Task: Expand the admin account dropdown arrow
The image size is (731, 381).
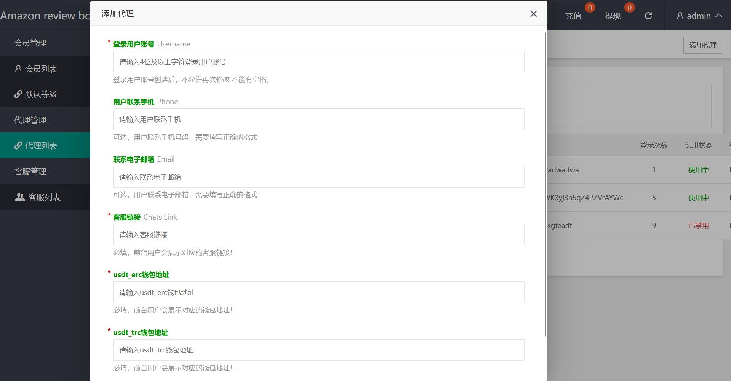Action: point(719,16)
